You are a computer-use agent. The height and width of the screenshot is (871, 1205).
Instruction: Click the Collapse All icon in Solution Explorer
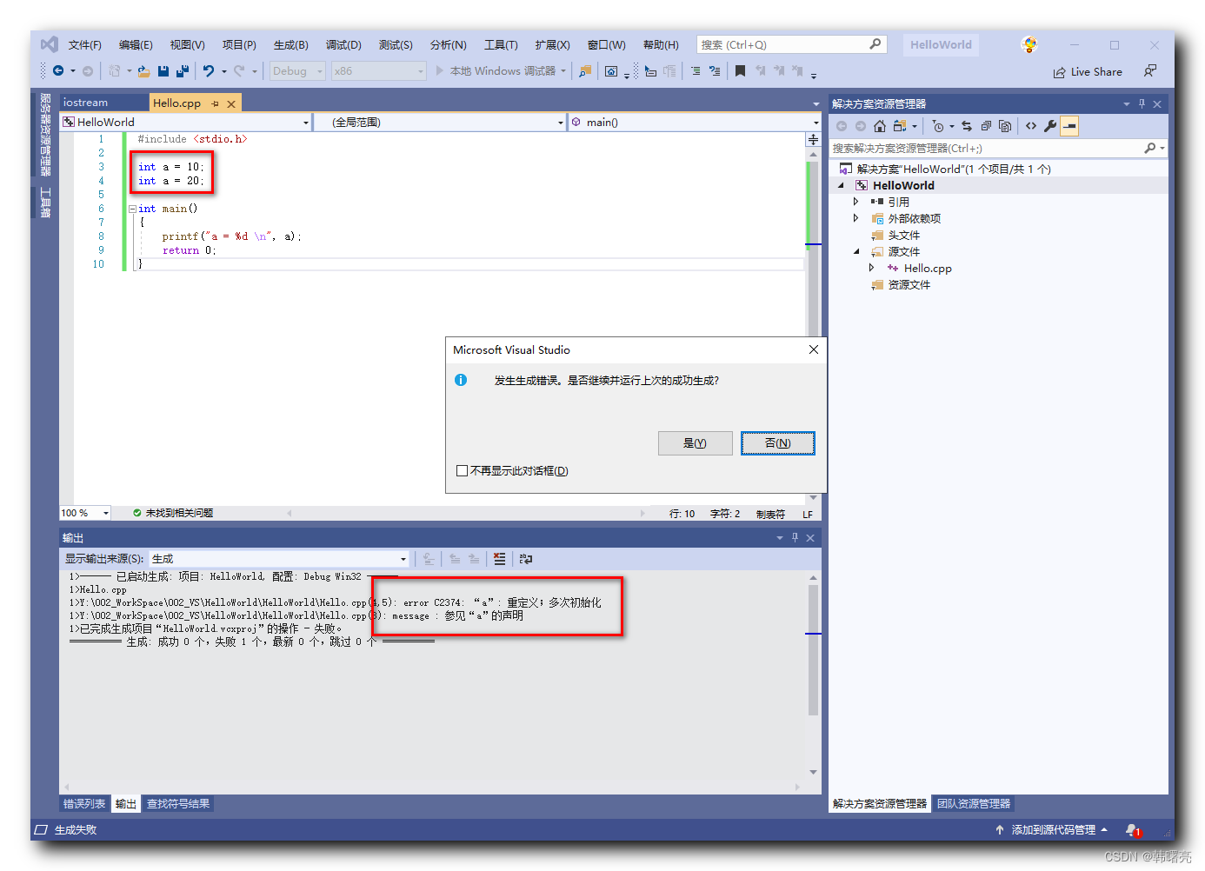(x=986, y=126)
